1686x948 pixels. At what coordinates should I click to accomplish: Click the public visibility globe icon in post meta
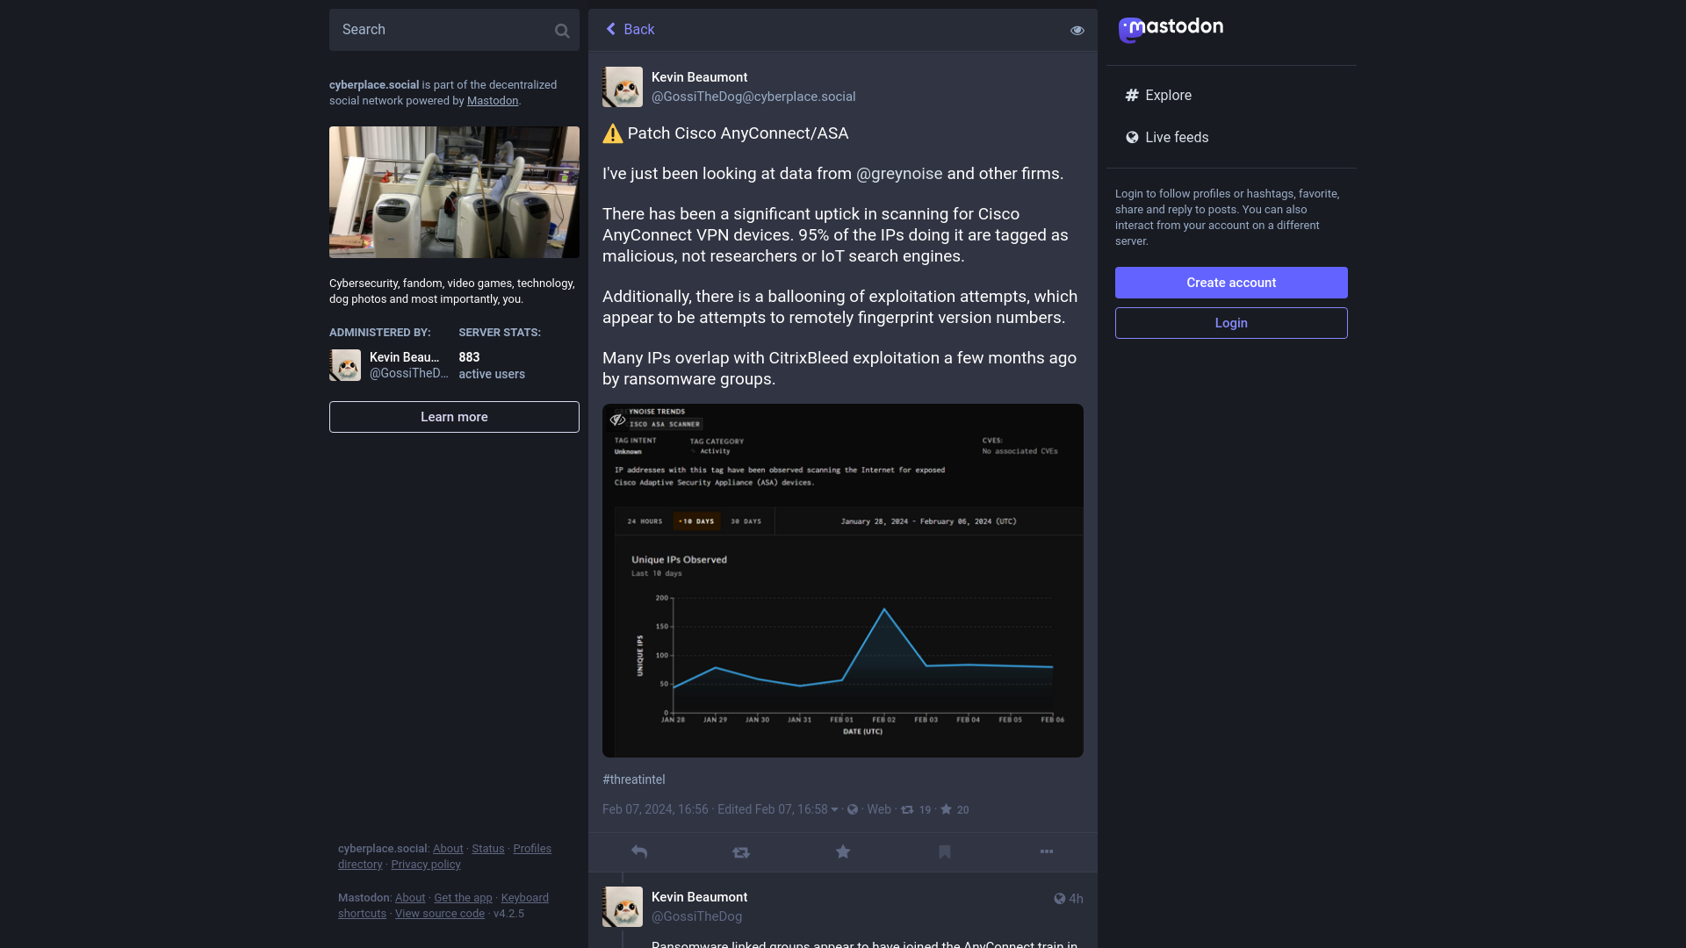coord(853,809)
